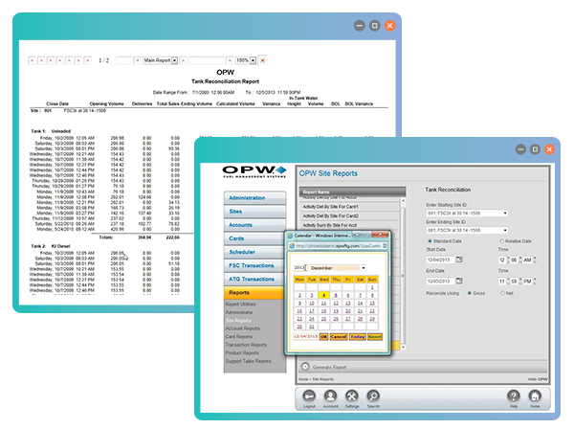Click Cancel in the calendar popup
Viewport: 574px width, 429px height.
(339, 336)
